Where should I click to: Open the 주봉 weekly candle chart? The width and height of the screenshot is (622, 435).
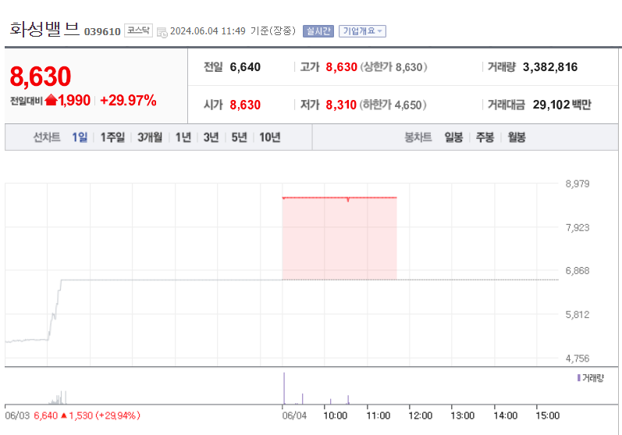pos(485,137)
